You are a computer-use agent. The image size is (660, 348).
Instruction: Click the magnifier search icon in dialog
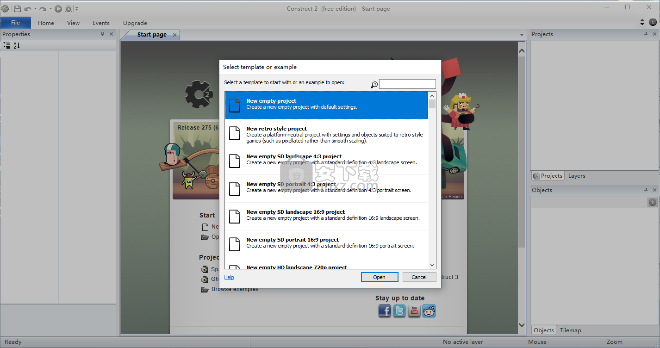coord(374,85)
